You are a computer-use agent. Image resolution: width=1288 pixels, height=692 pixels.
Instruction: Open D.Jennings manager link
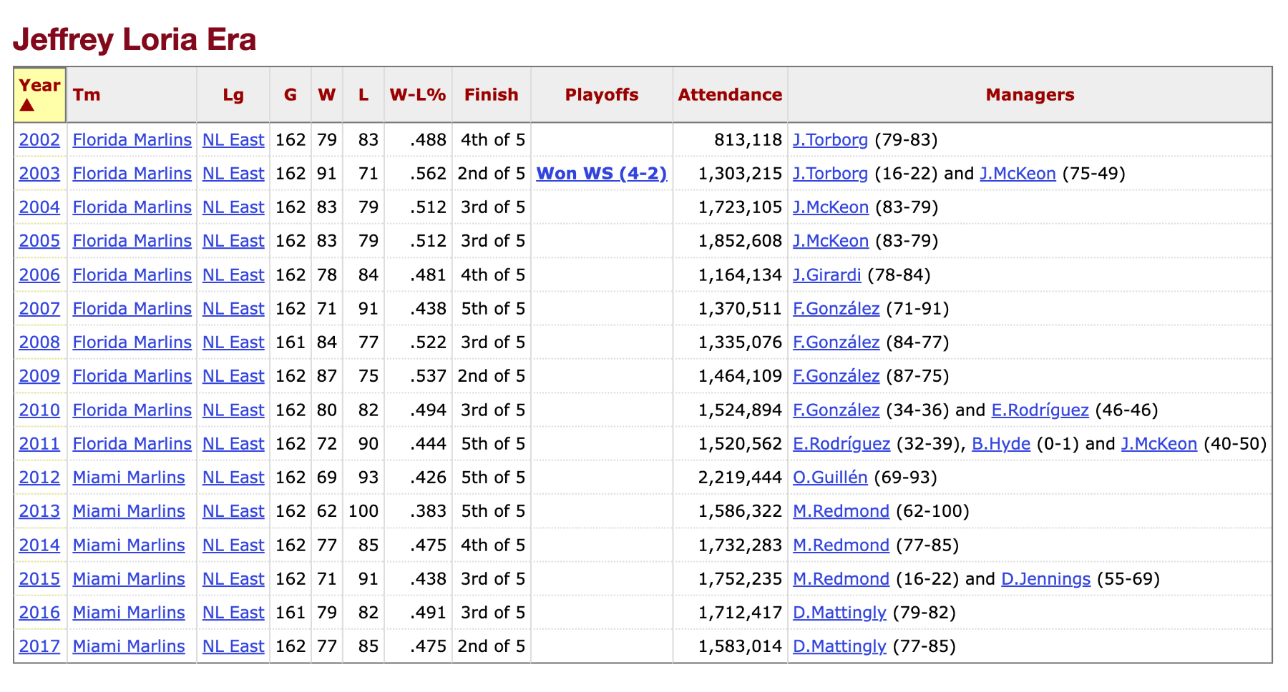point(1045,579)
